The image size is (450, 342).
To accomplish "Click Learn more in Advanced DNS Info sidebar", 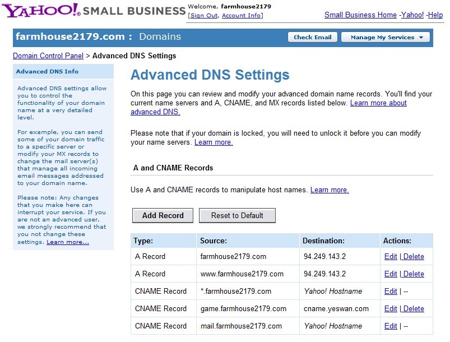I will tap(68, 242).
